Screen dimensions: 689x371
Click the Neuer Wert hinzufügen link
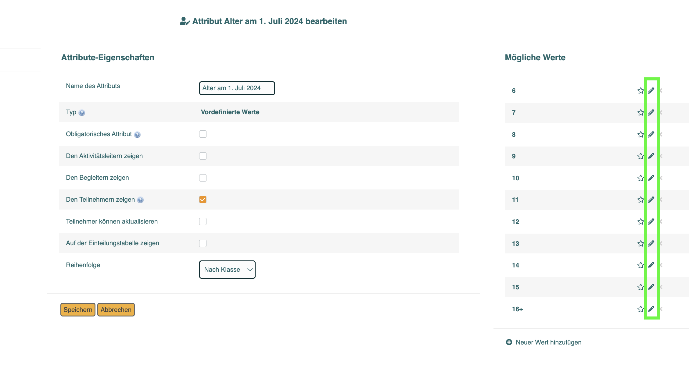click(548, 342)
